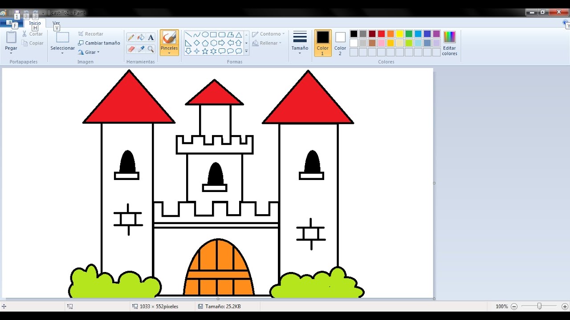
Task: Select the Text tool
Action: [151, 38]
